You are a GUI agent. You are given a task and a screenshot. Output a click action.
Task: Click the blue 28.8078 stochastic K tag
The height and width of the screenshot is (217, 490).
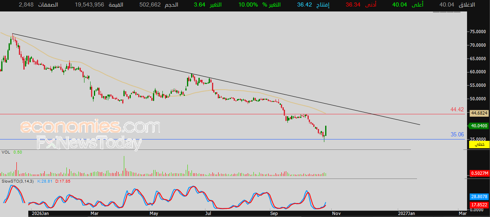479,197
